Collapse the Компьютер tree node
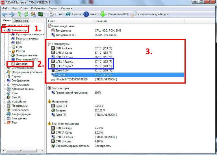This screenshot has height=155, width=217. click(x=5, y=30)
